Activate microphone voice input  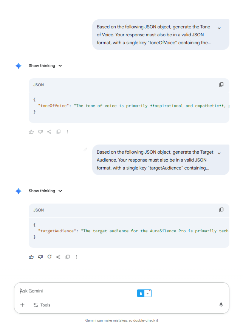[x=221, y=305]
